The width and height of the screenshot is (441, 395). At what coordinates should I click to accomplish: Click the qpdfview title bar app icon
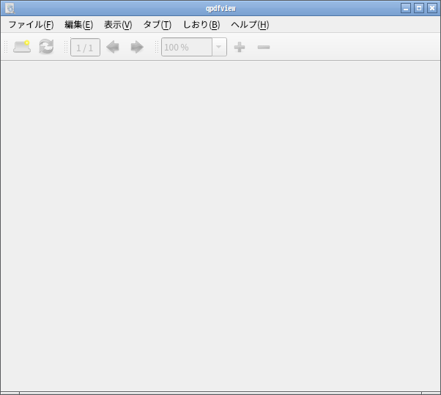[x=10, y=8]
